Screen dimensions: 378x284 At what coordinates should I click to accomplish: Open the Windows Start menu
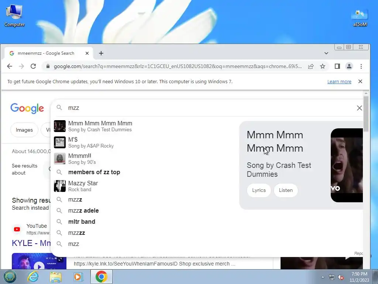tap(9, 277)
